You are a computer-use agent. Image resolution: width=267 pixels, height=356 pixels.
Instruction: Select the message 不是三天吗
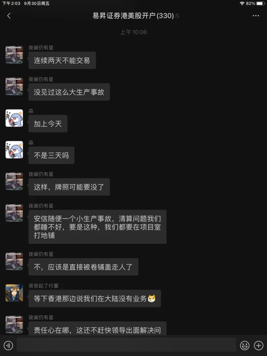[51, 155]
